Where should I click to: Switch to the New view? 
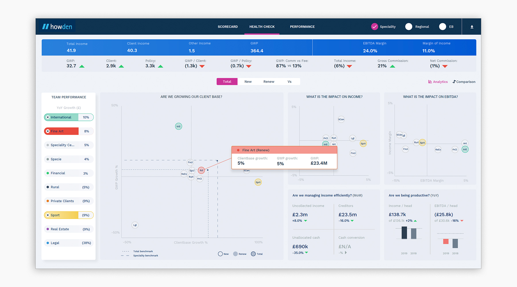pyautogui.click(x=248, y=82)
